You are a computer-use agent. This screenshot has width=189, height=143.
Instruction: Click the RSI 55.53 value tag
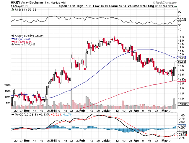(181, 19)
